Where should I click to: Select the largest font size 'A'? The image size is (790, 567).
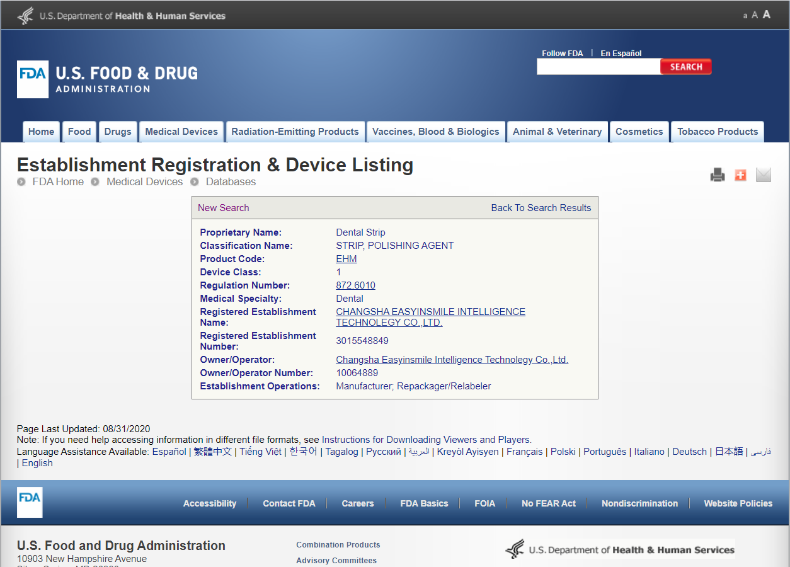pyautogui.click(x=767, y=14)
